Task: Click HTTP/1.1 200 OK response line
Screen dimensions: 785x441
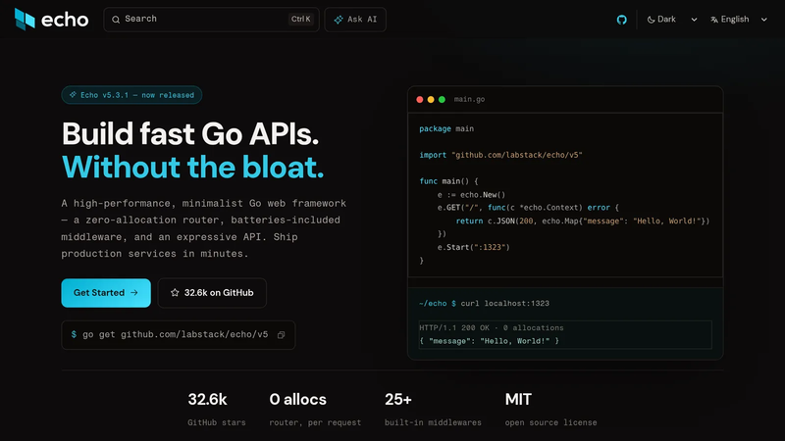Action: tap(492, 328)
